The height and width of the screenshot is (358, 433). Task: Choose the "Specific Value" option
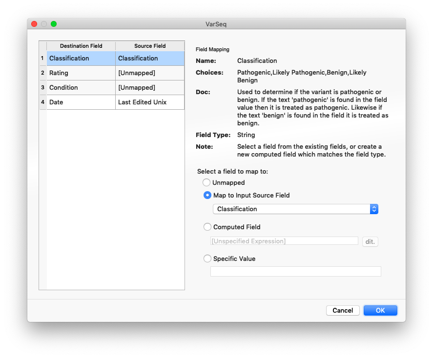tap(207, 259)
